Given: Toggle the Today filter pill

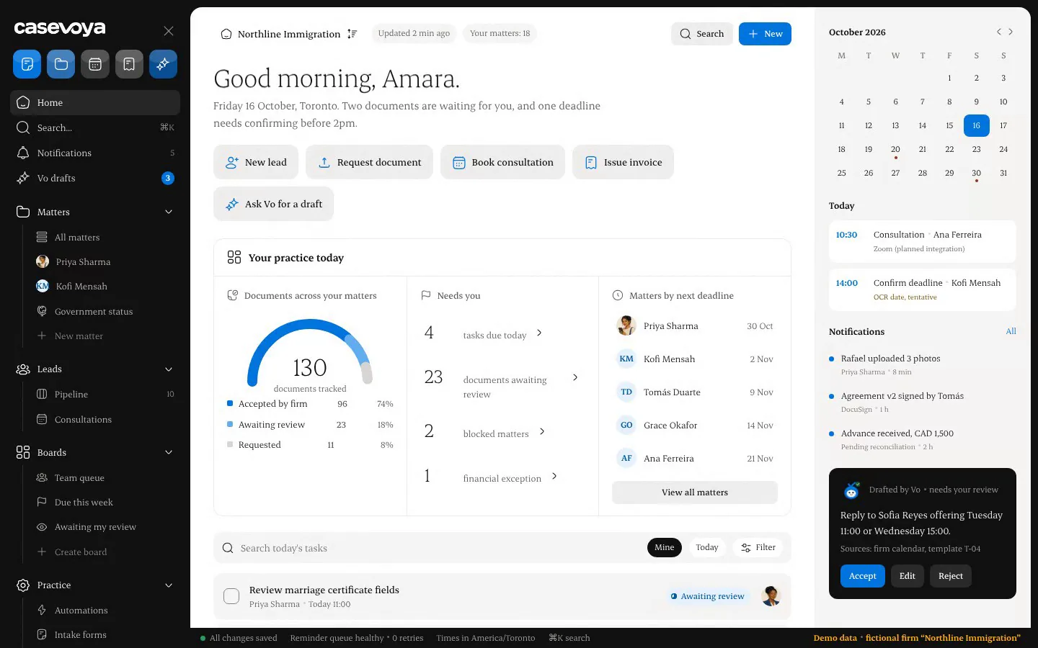Looking at the screenshot, I should 707,547.
